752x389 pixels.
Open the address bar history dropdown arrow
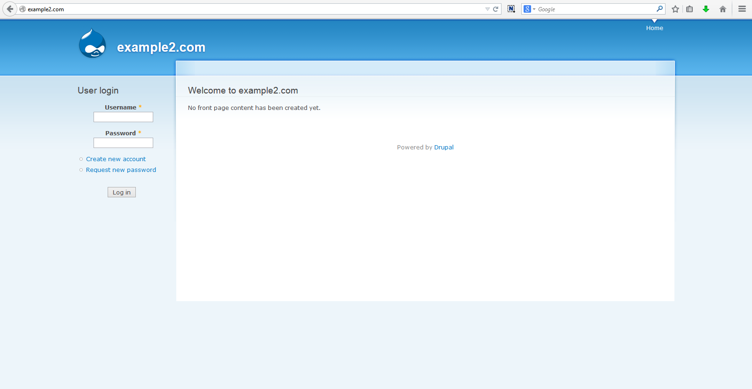click(x=487, y=9)
